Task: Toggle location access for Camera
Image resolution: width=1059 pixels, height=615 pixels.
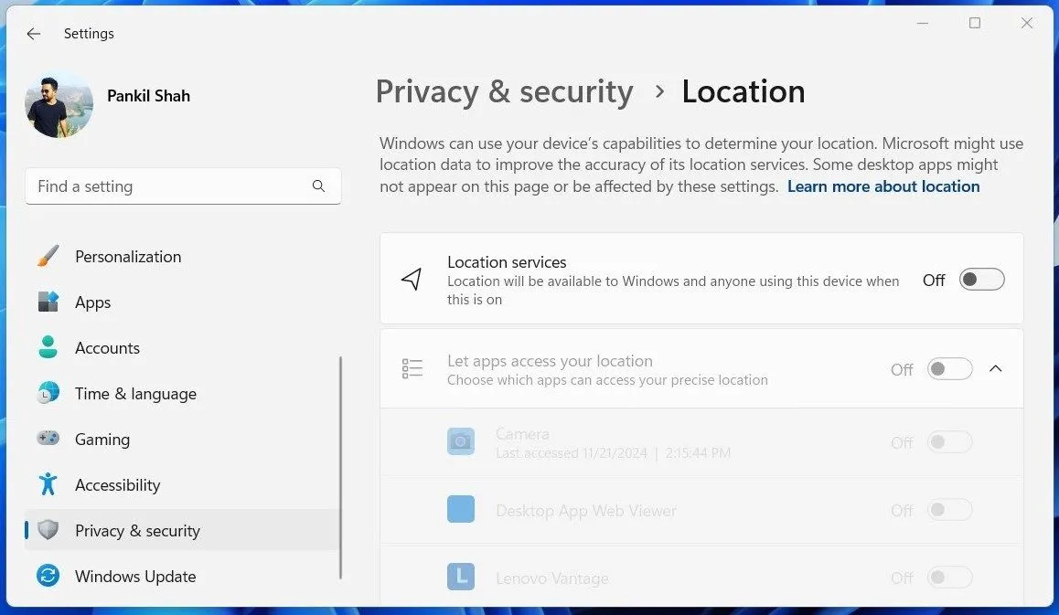Action: 949,442
